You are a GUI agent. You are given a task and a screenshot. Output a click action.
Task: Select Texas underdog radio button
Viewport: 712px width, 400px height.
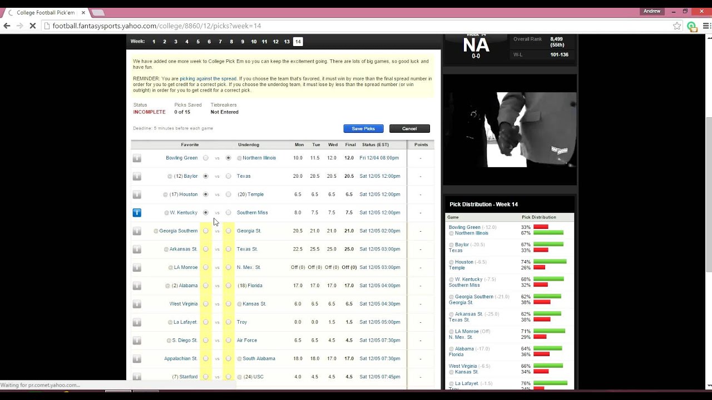click(x=228, y=176)
